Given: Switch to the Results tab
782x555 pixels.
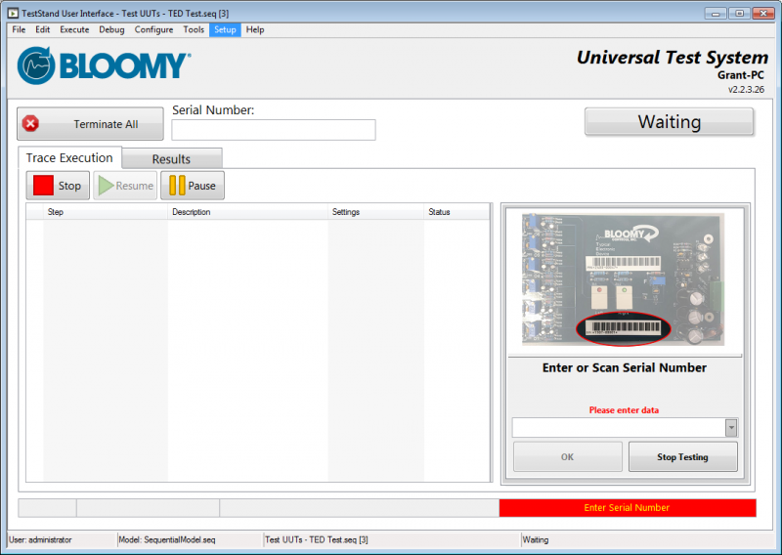Looking at the screenshot, I should 172,159.
